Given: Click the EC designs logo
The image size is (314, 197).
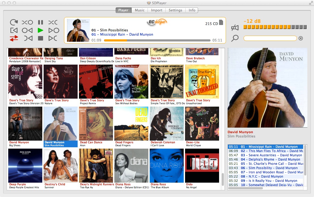Looking at the screenshot, I should pyautogui.click(x=157, y=22).
